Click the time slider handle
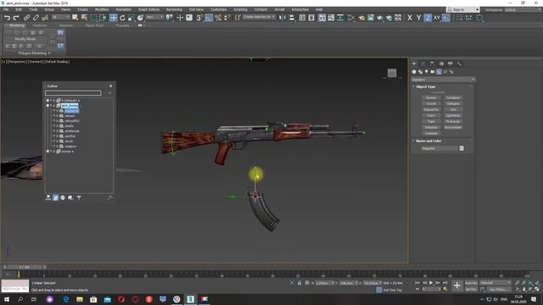Image resolution: width=543 pixels, height=305 pixels. coord(25,267)
